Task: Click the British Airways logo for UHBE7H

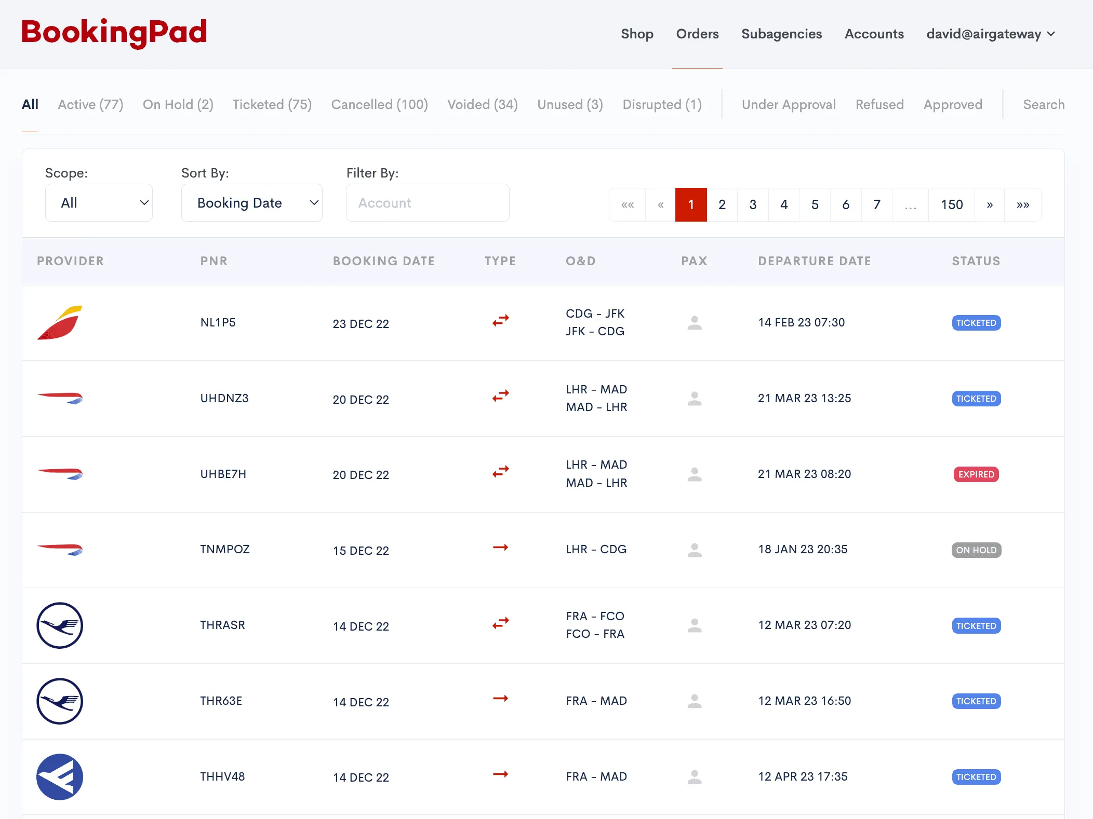Action: (x=60, y=474)
